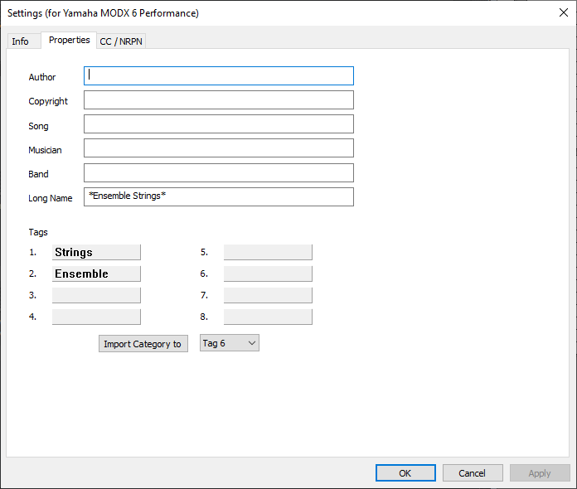Switch to the Info tab
The width and height of the screenshot is (577, 489).
23,41
